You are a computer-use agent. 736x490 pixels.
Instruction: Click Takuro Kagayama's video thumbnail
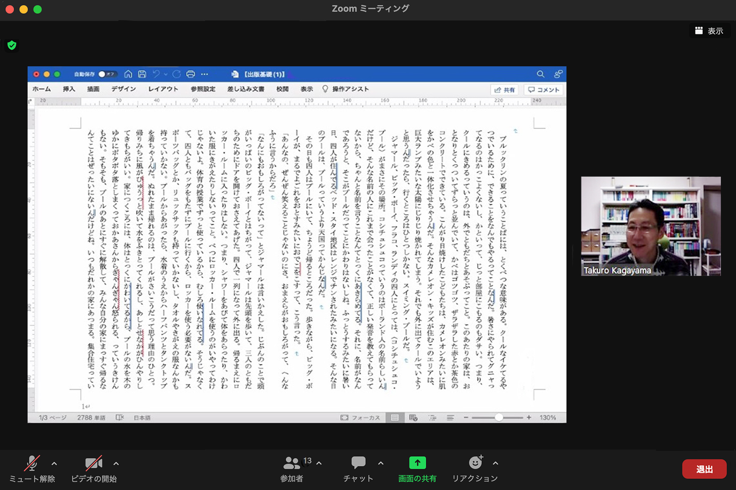click(x=651, y=226)
